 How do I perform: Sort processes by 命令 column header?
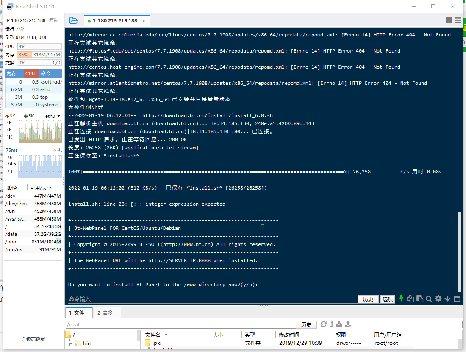pyautogui.click(x=50, y=73)
